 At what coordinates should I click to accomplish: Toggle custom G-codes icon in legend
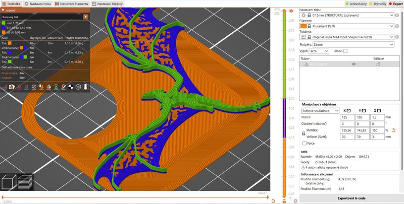click(x=64, y=87)
